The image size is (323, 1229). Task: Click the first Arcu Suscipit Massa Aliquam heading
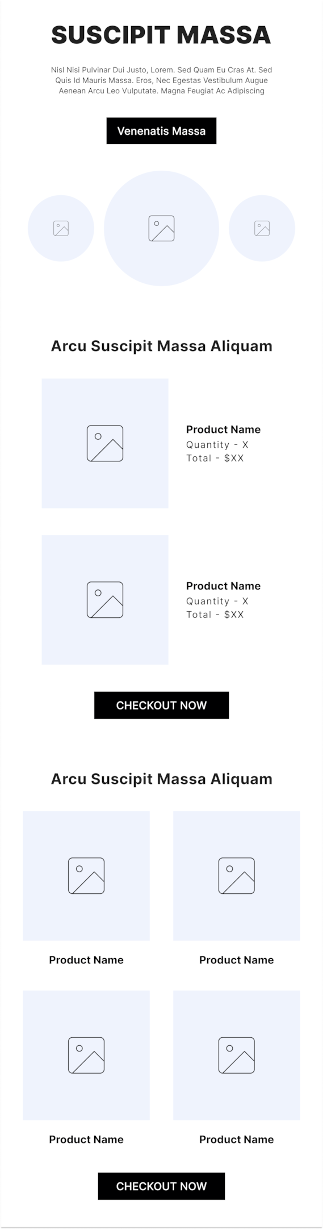click(x=161, y=346)
